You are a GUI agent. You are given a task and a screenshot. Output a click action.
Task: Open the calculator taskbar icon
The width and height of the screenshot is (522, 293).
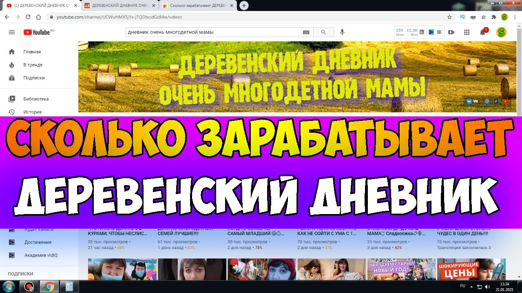click(69, 286)
